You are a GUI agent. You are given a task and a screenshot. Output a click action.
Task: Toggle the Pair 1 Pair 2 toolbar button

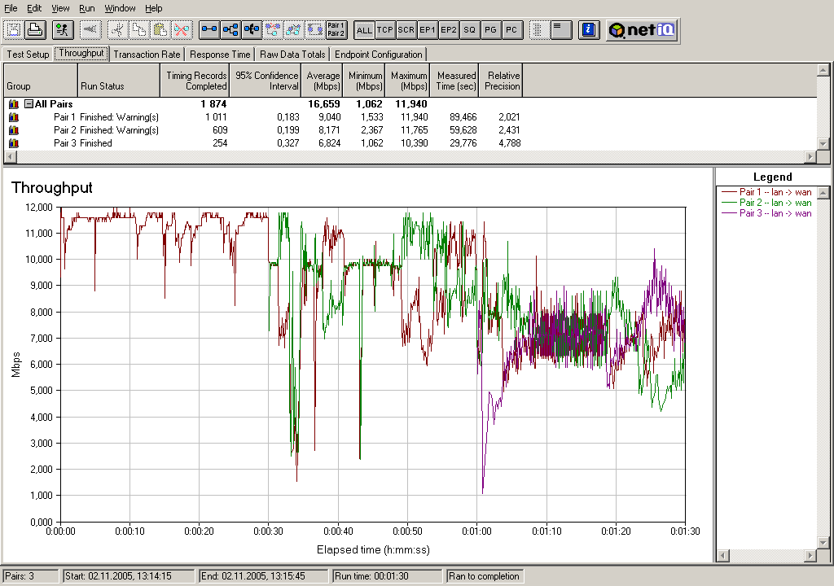336,30
